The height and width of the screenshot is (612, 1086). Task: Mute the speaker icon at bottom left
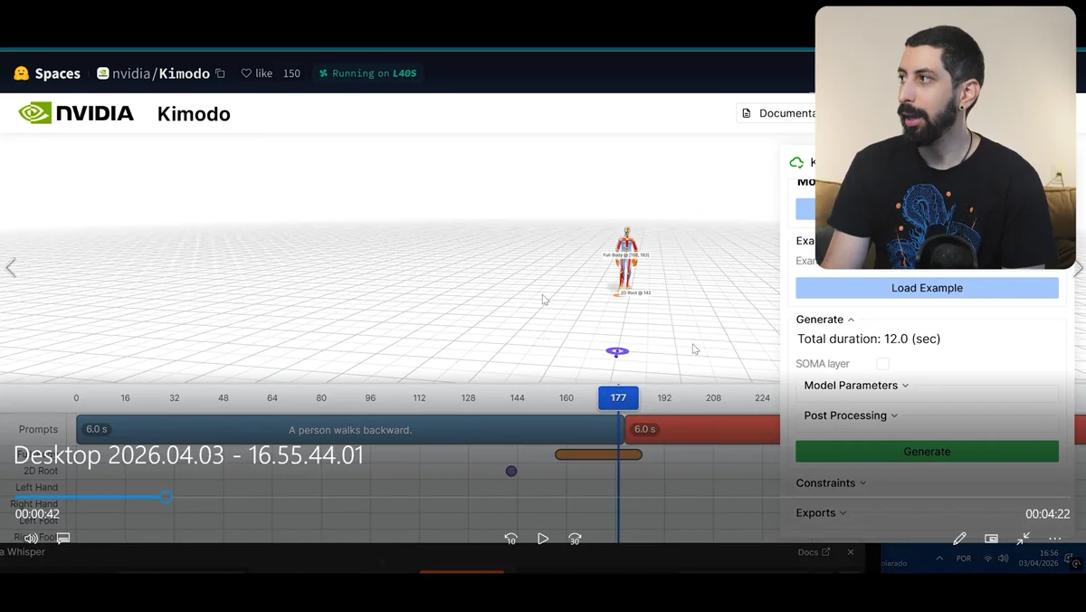pyautogui.click(x=31, y=537)
